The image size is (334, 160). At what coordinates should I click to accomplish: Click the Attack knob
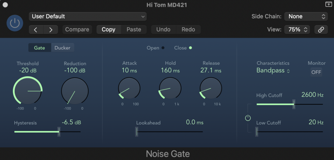tap(129, 88)
